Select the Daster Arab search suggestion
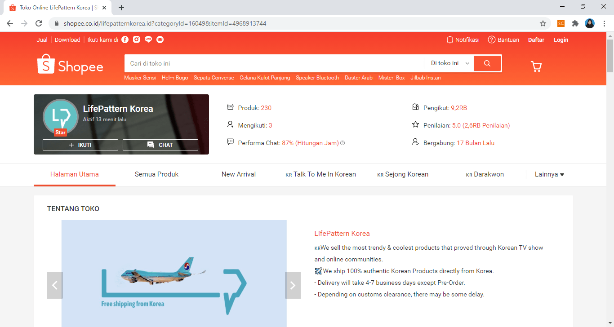The width and height of the screenshot is (614, 327). [x=359, y=78]
